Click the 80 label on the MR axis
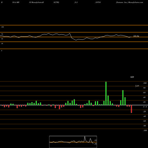 [144, 88]
